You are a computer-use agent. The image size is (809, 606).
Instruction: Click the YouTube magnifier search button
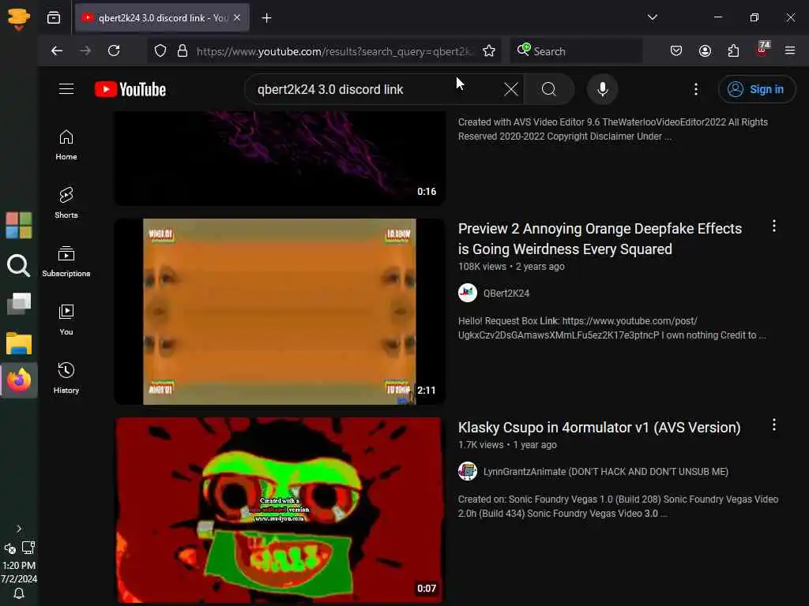click(549, 89)
